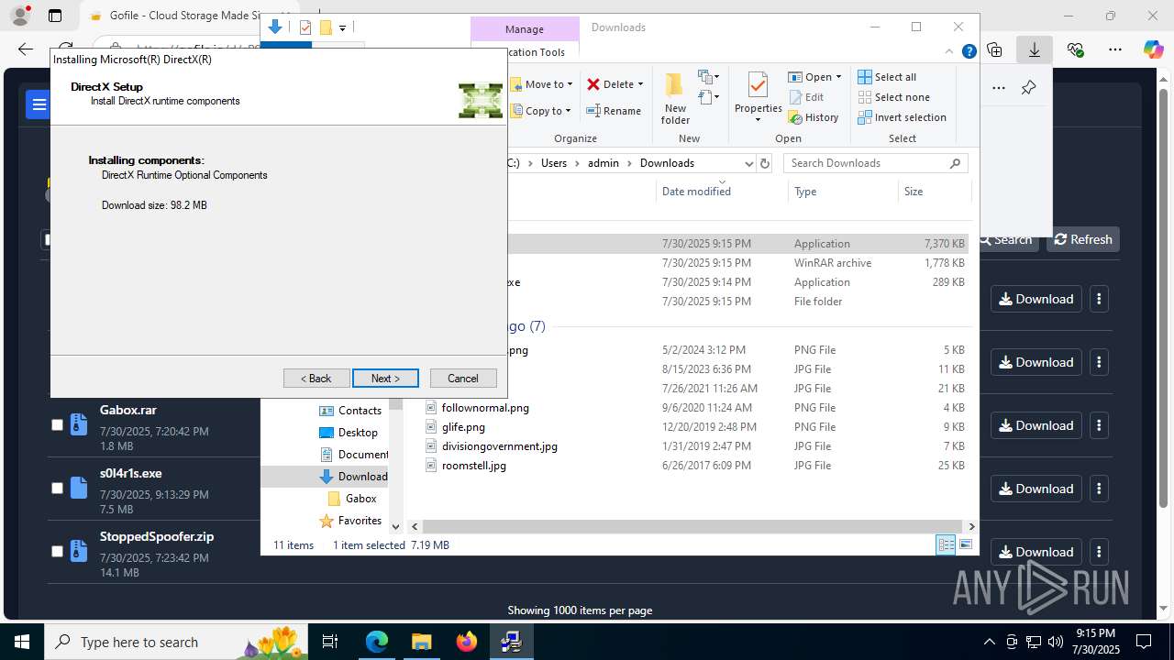Click the blue down arrow in Explorer quick access toolbar
This screenshot has width=1174, height=660.
(274, 27)
